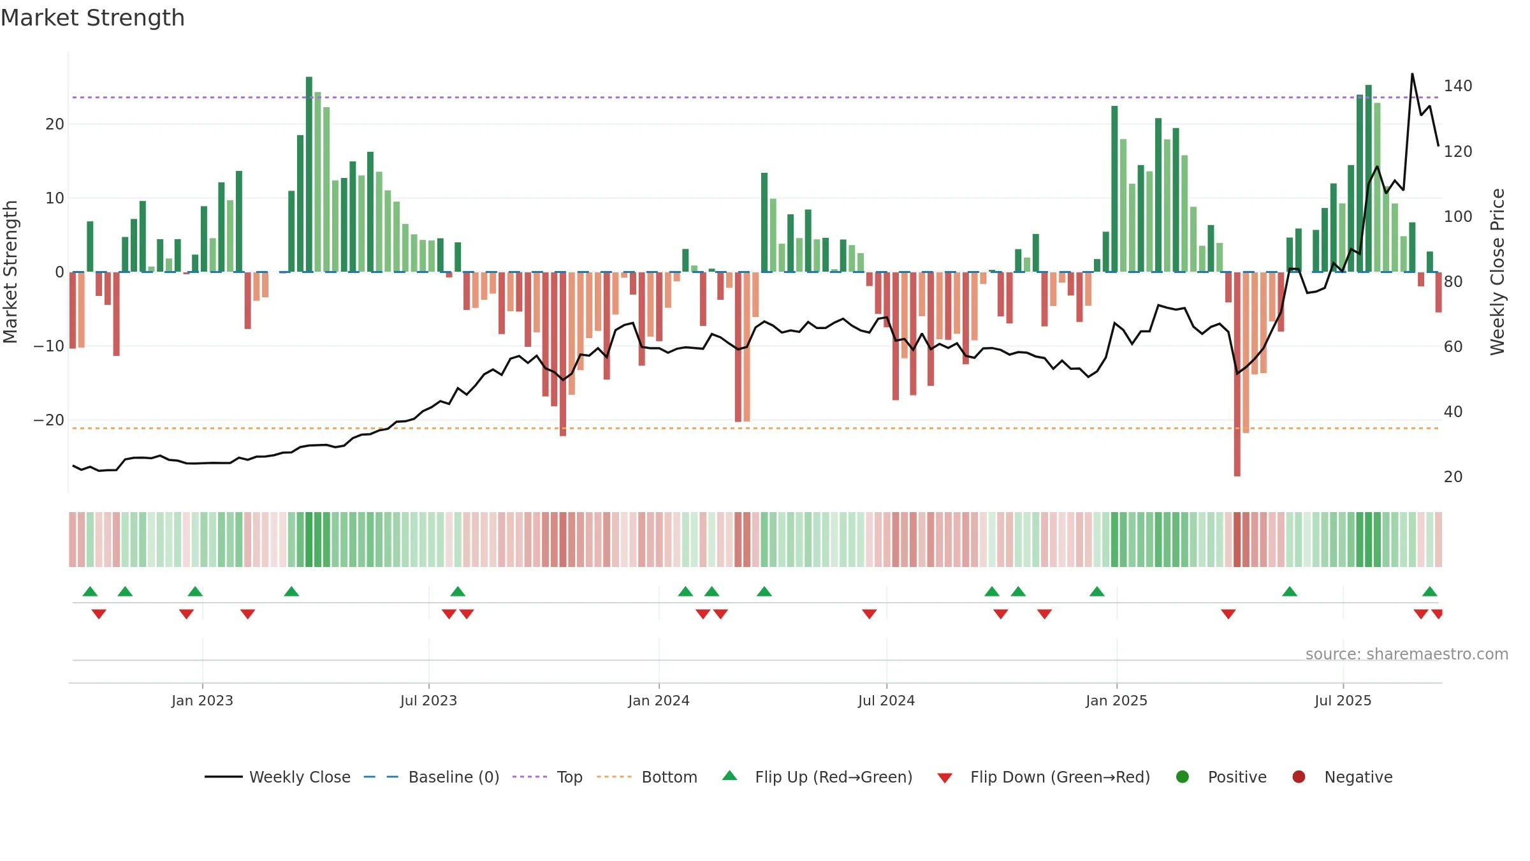Click the flip up marker just before Jul 2025
The height and width of the screenshot is (861, 1530).
(1290, 591)
